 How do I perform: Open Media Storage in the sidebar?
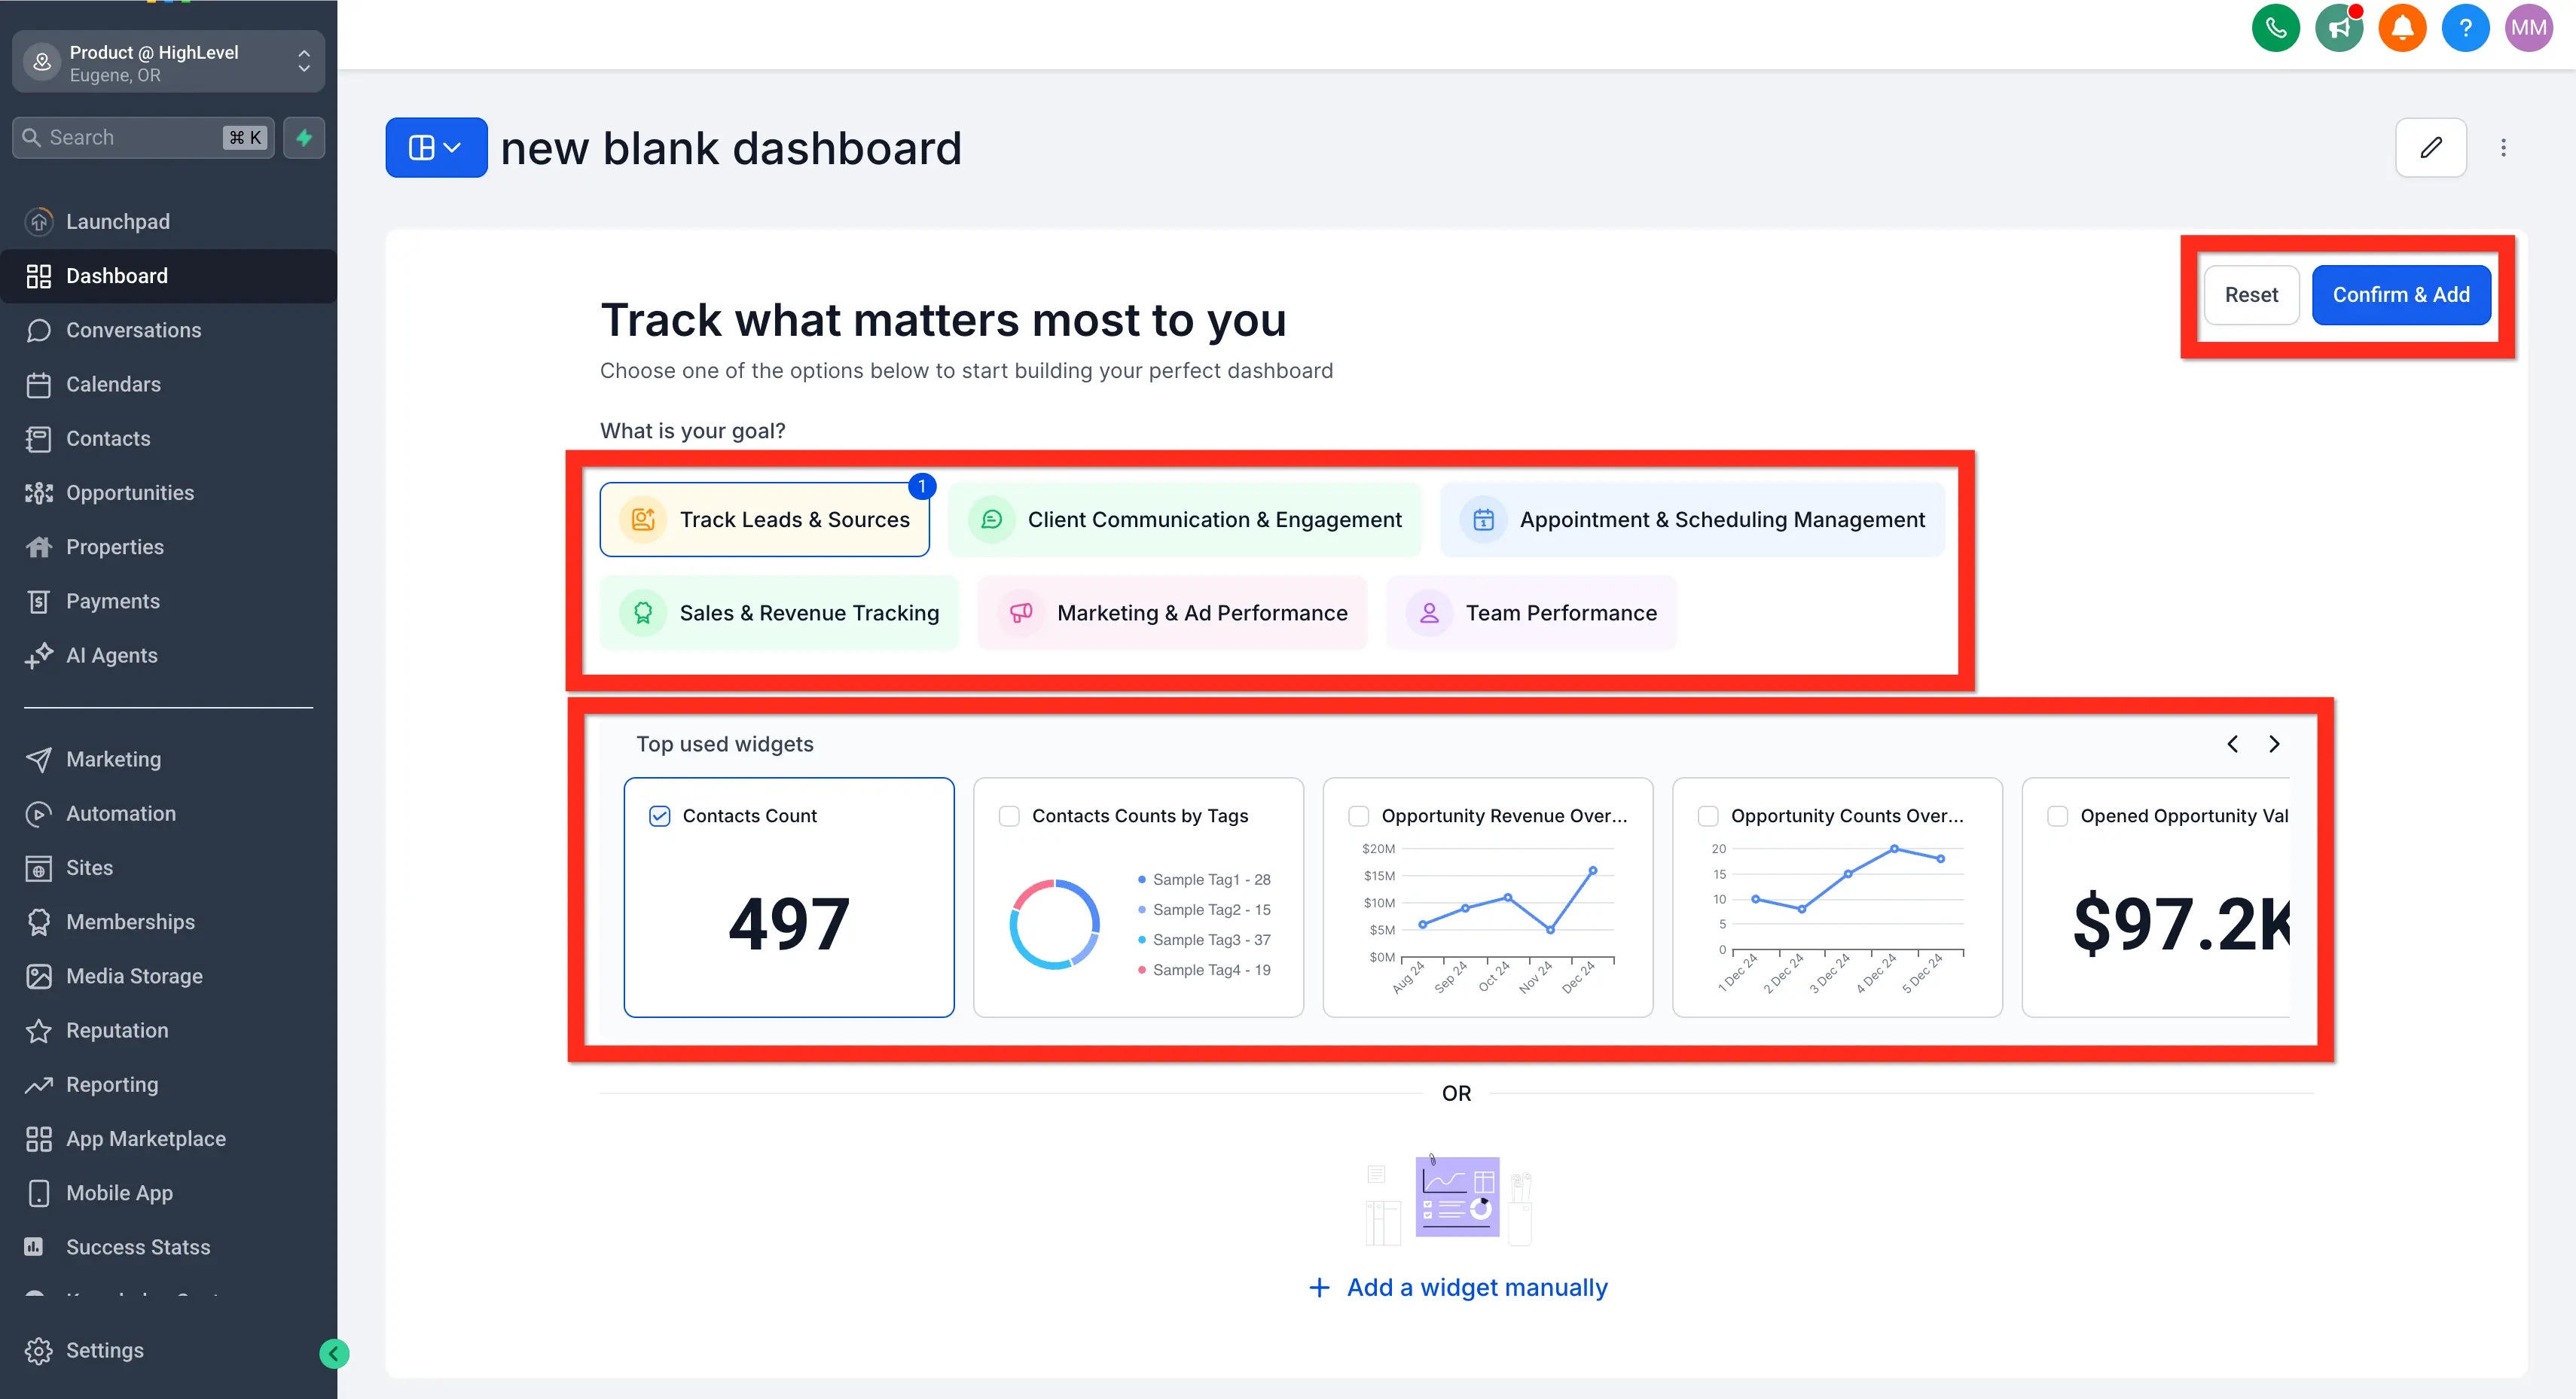(134, 976)
